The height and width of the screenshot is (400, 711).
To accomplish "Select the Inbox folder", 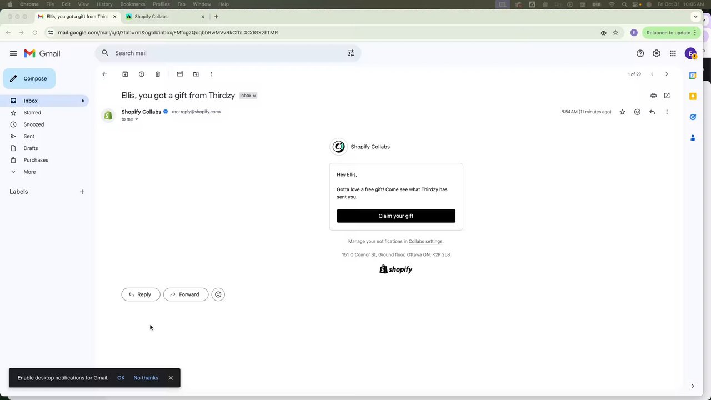I will tap(44, 101).
